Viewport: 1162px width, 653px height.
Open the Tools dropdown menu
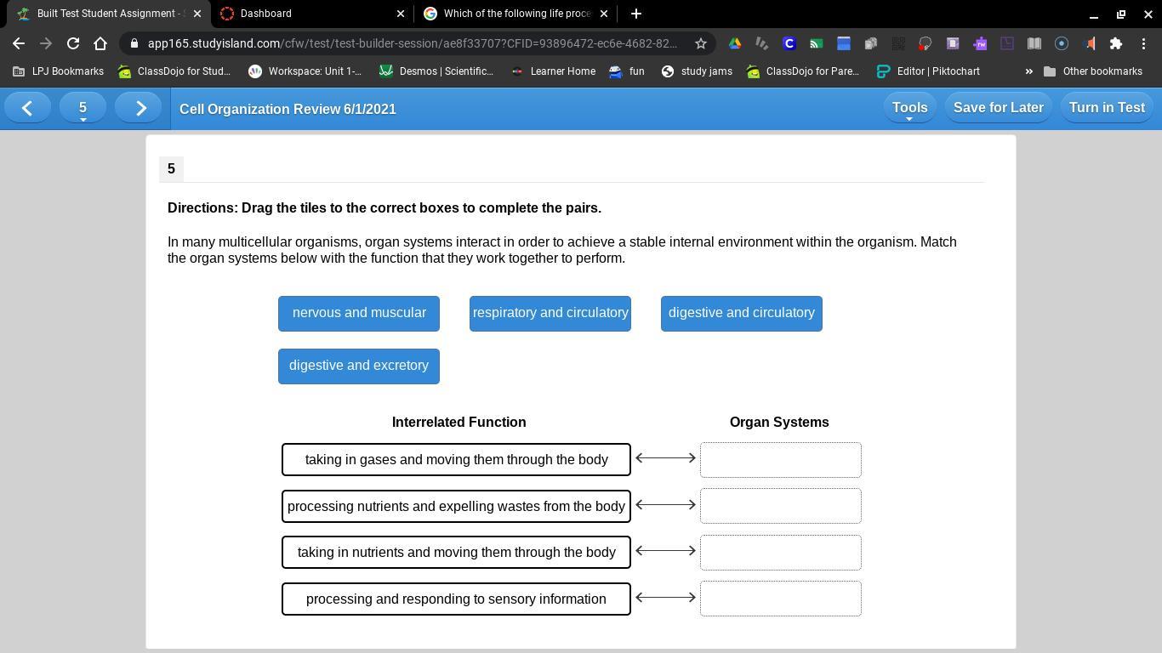pos(909,108)
